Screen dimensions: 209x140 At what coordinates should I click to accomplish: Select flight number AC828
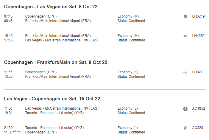pyautogui.click(x=198, y=128)
